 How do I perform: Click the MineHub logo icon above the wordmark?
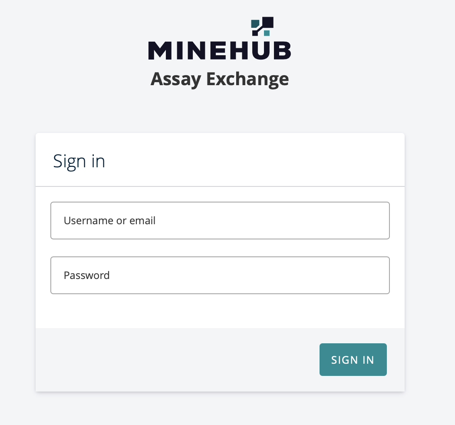pos(262,26)
